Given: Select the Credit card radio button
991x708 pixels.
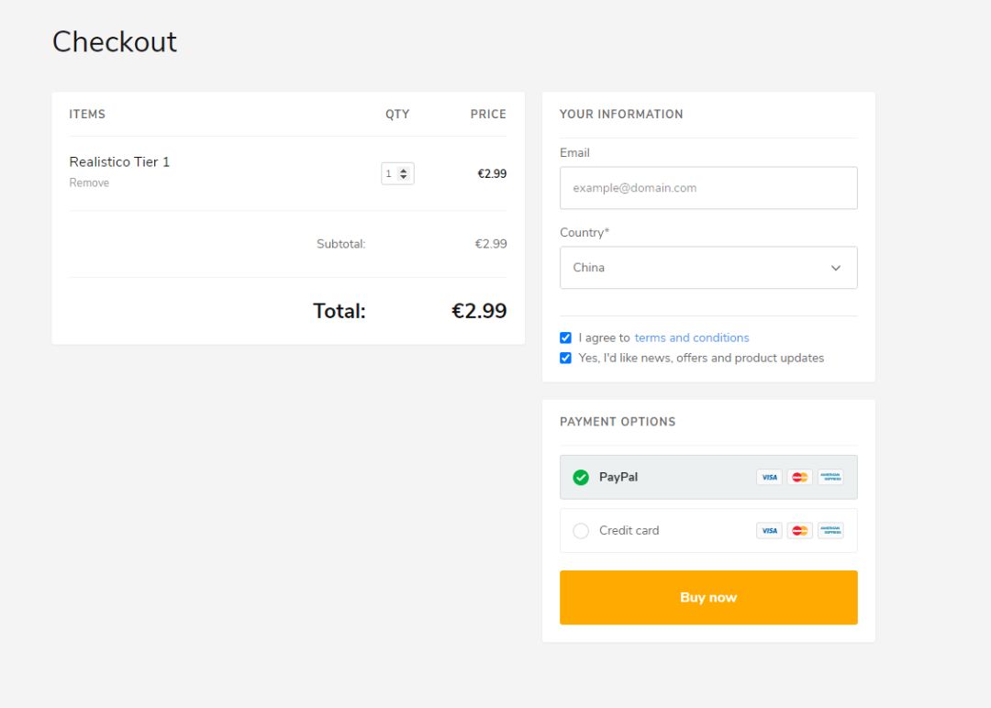Looking at the screenshot, I should pyautogui.click(x=581, y=530).
